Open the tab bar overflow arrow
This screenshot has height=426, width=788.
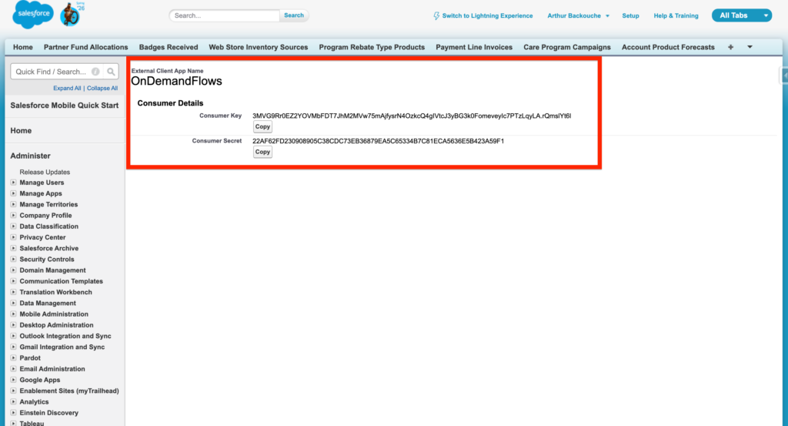pyautogui.click(x=750, y=47)
